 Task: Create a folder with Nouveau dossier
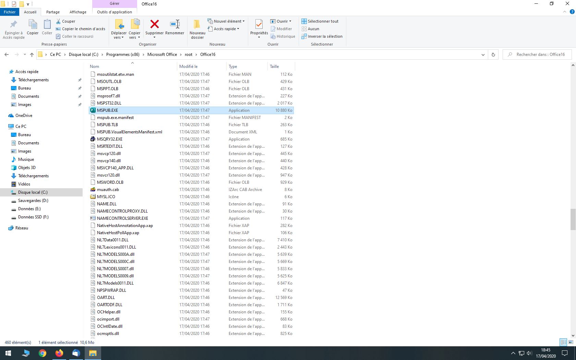tap(197, 29)
